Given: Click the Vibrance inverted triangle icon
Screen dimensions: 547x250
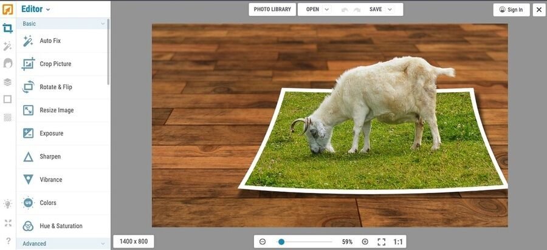Looking at the screenshot, I should tap(28, 180).
